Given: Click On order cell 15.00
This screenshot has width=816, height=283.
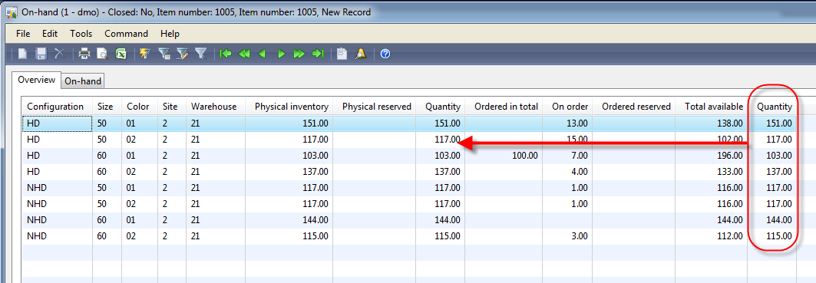Looking at the screenshot, I should pyautogui.click(x=567, y=140).
